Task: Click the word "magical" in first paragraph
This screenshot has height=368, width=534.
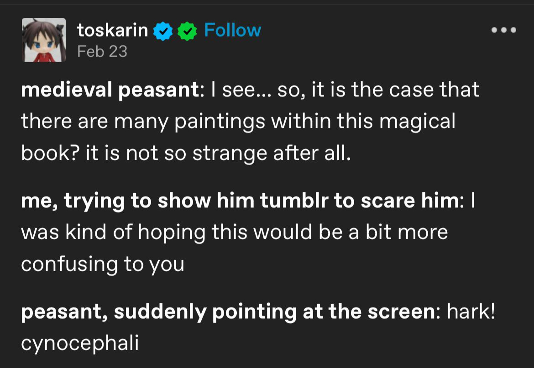Action: (x=417, y=122)
